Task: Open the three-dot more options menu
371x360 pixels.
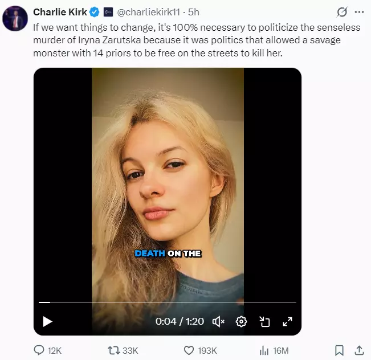Action: point(359,12)
